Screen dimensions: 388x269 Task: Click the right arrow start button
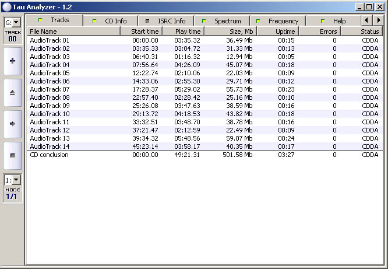(x=12, y=124)
